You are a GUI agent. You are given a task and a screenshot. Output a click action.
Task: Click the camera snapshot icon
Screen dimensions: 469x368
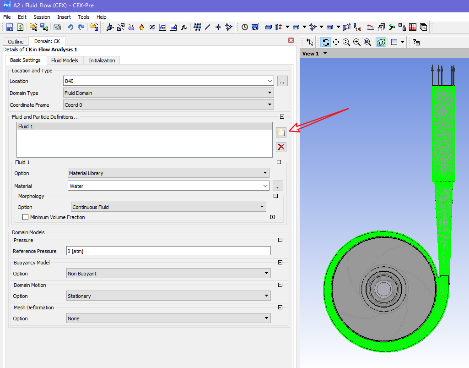(x=57, y=27)
